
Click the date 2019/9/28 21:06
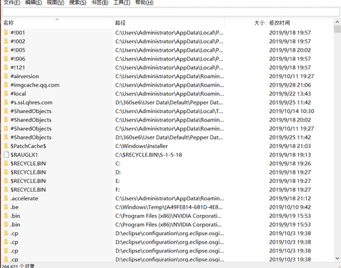click(290, 85)
